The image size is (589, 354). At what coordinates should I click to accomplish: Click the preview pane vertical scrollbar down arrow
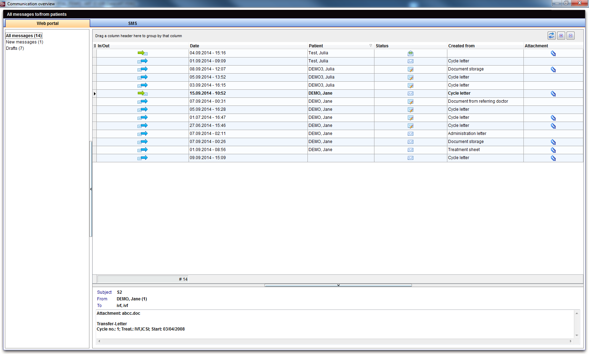[577, 335]
